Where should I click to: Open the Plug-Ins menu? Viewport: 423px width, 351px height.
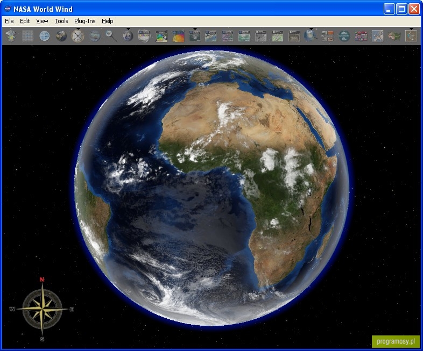(x=84, y=21)
